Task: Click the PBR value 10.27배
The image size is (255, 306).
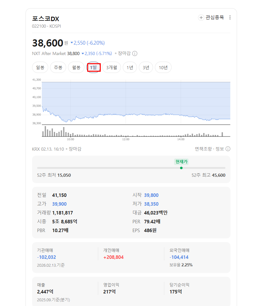Action: click(x=60, y=230)
